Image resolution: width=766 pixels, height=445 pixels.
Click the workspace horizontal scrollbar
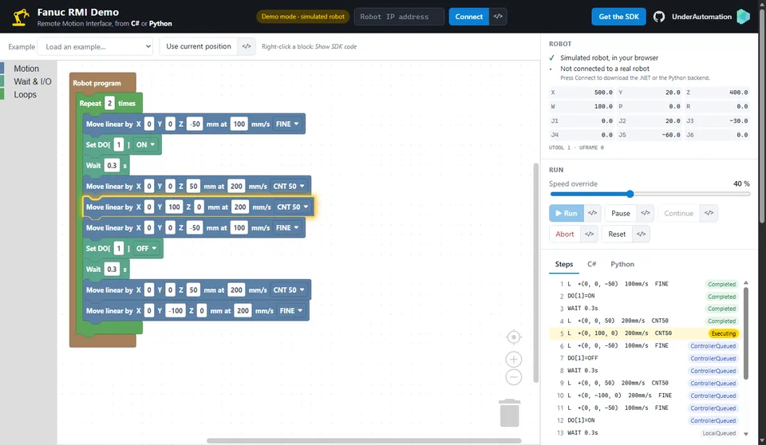[x=364, y=440]
